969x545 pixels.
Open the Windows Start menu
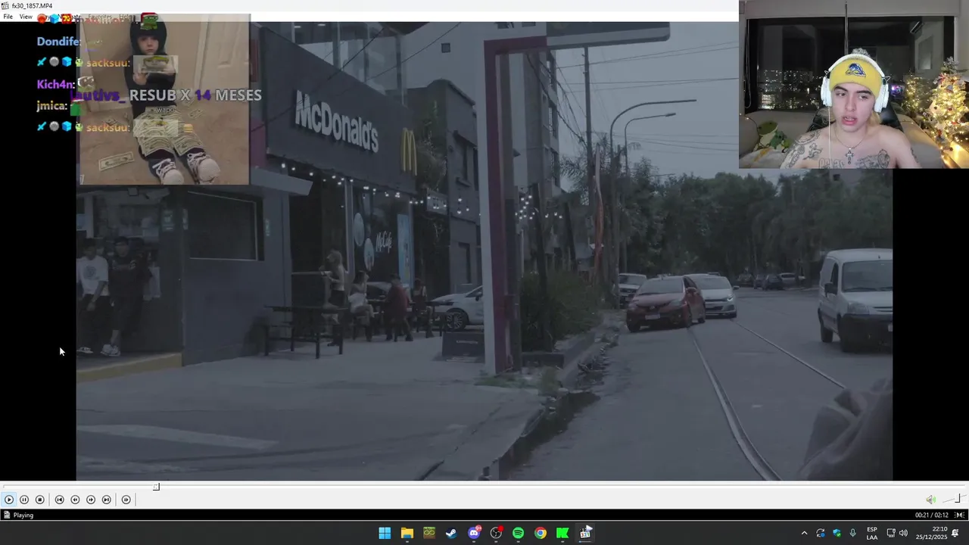click(385, 533)
